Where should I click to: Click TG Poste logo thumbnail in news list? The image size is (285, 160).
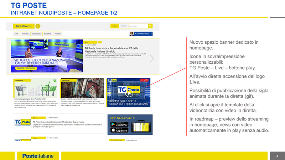(22, 122)
